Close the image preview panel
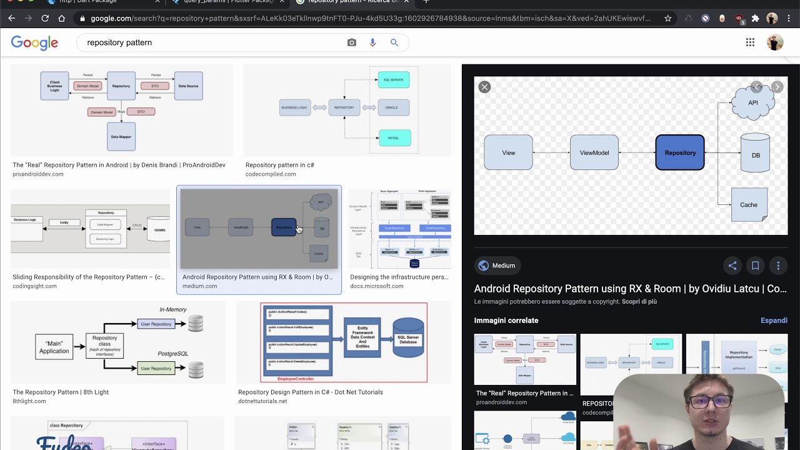The height and width of the screenshot is (450, 800). 484,87
